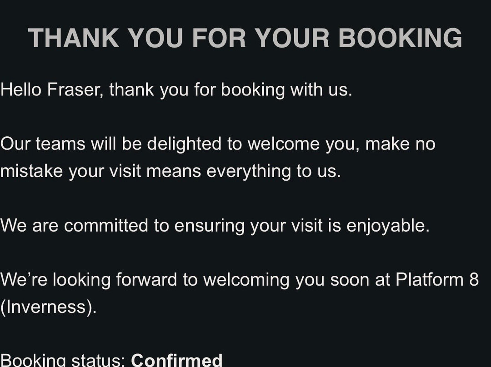Click the "Booking status:" label
Viewport: 491px width, 367px height.
click(x=63, y=361)
